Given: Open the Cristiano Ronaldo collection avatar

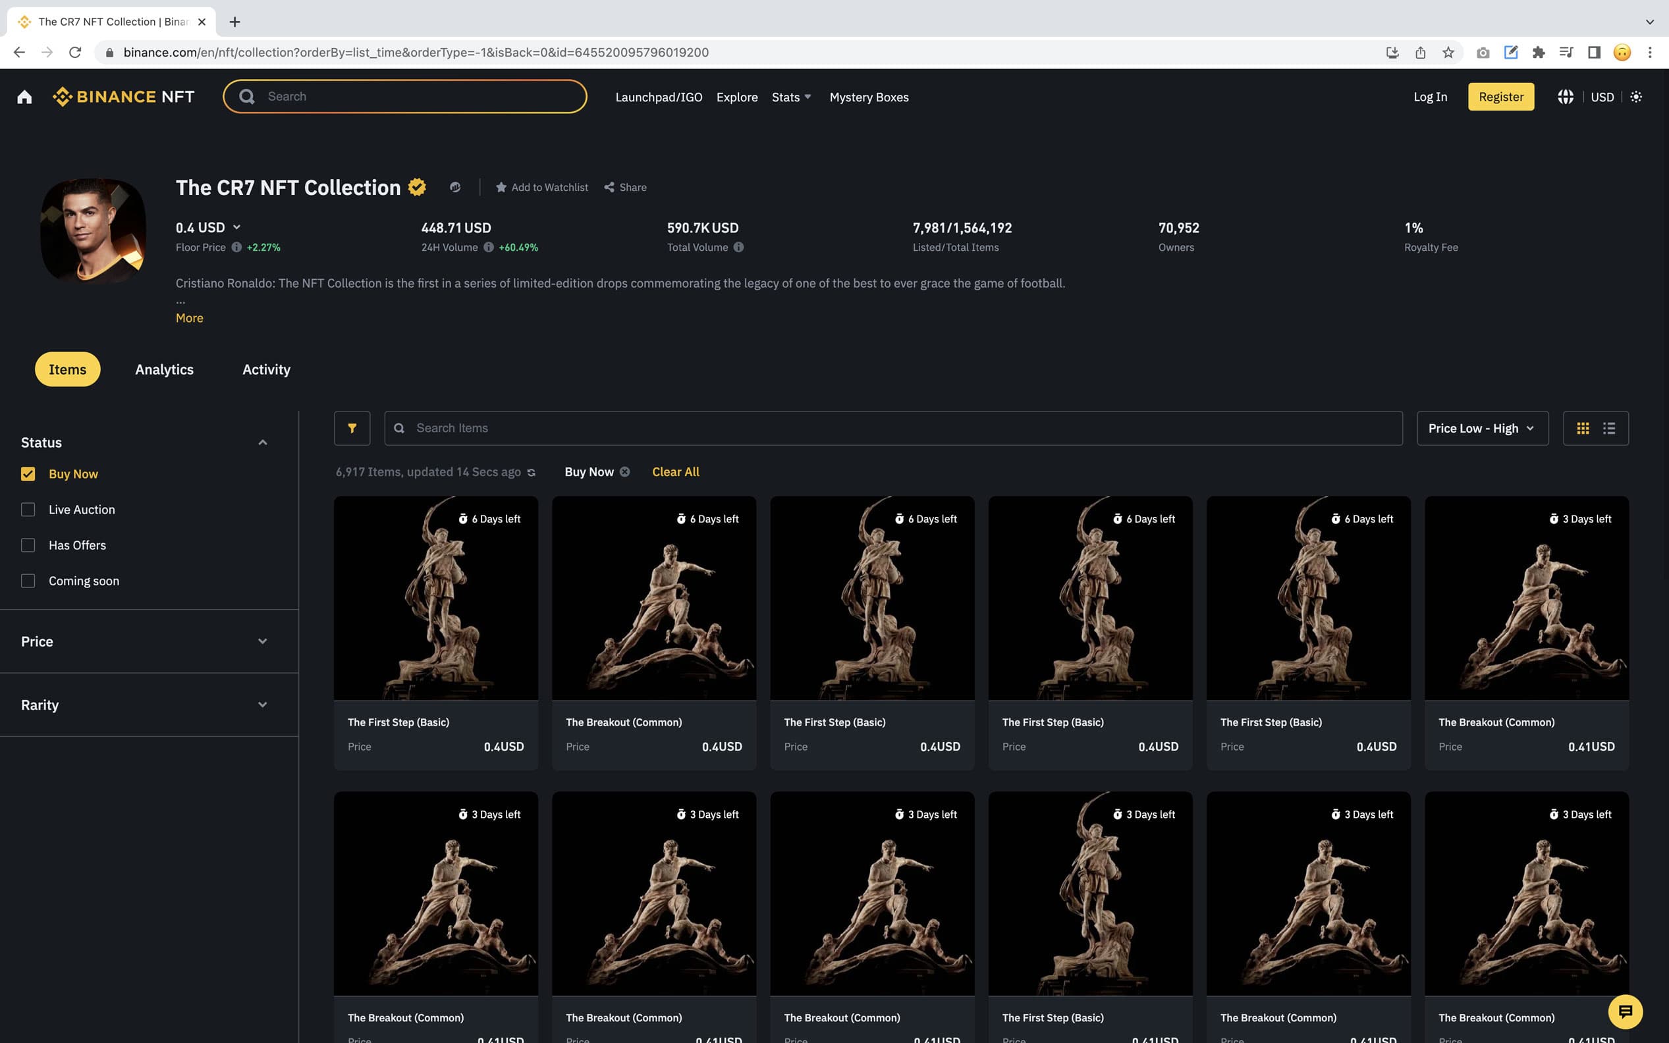Looking at the screenshot, I should [93, 231].
